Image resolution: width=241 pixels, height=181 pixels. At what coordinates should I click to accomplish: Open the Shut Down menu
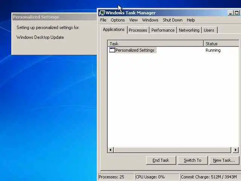coord(172,20)
